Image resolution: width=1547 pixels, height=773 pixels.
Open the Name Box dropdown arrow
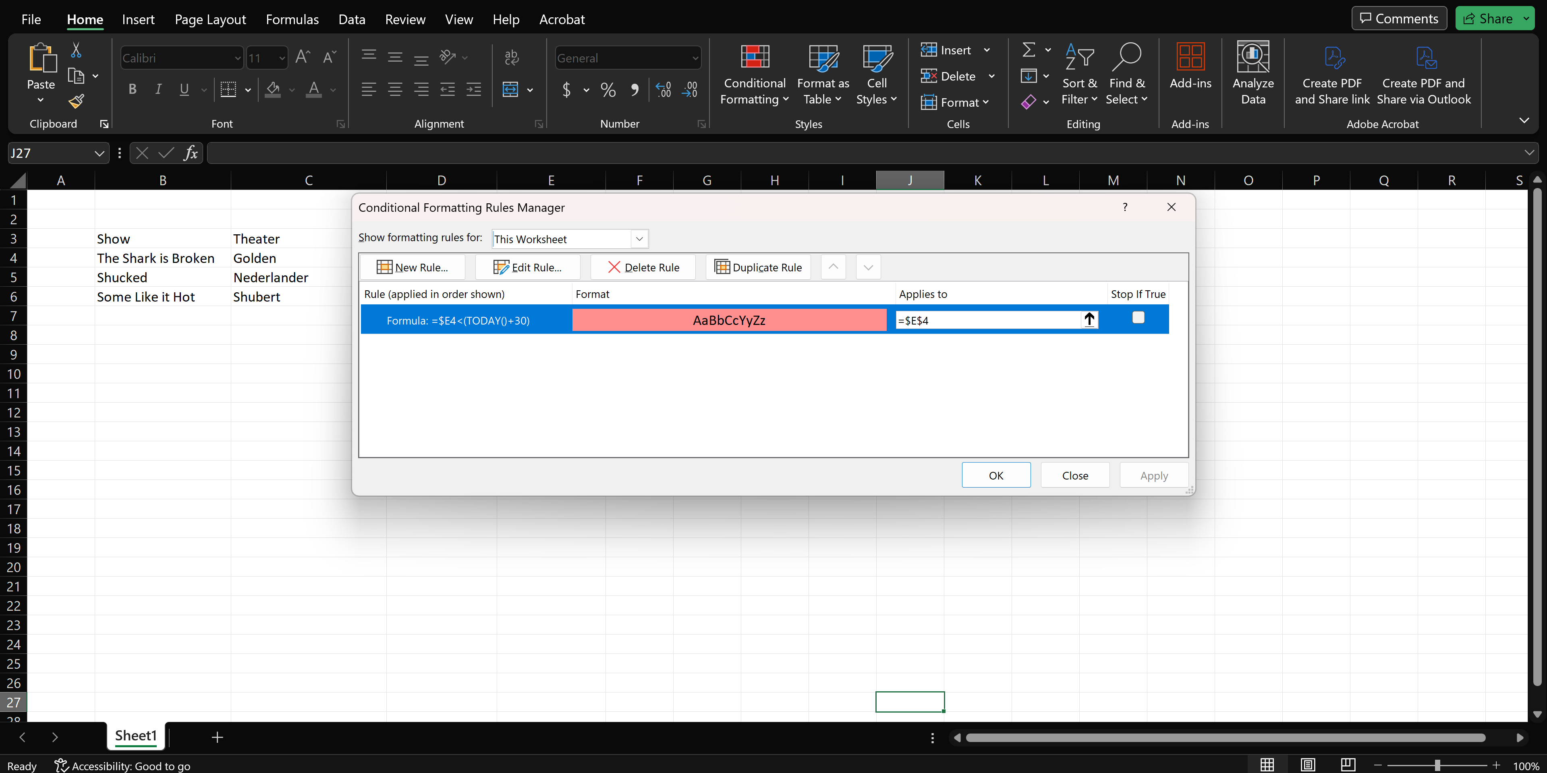coord(99,154)
